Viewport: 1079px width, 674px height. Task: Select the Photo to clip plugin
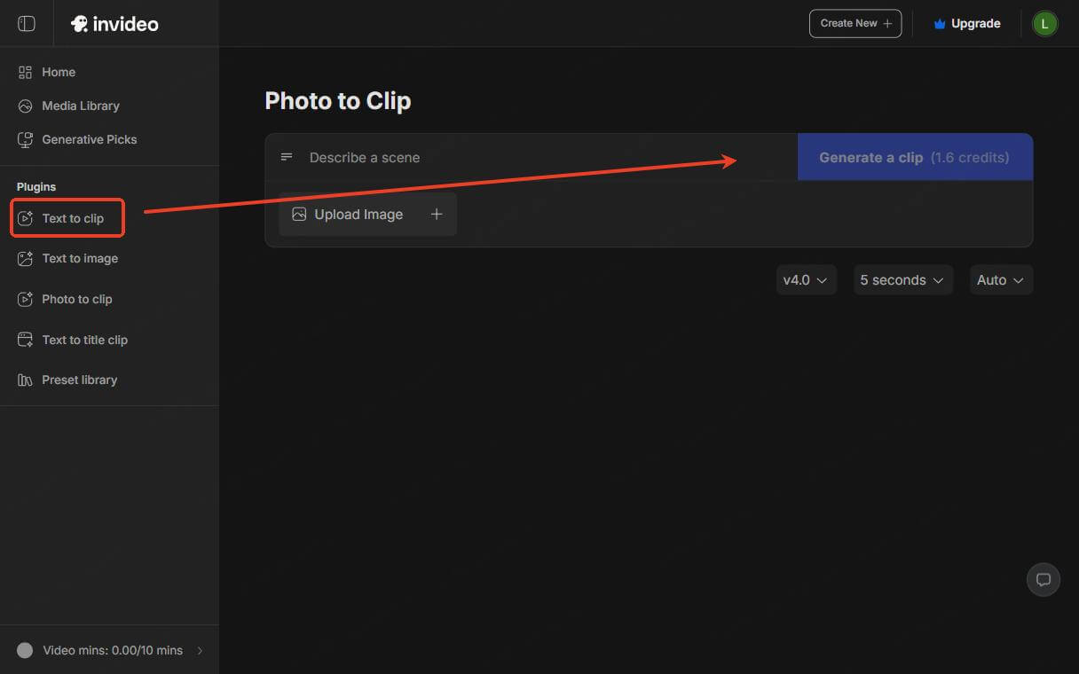pyautogui.click(x=76, y=299)
